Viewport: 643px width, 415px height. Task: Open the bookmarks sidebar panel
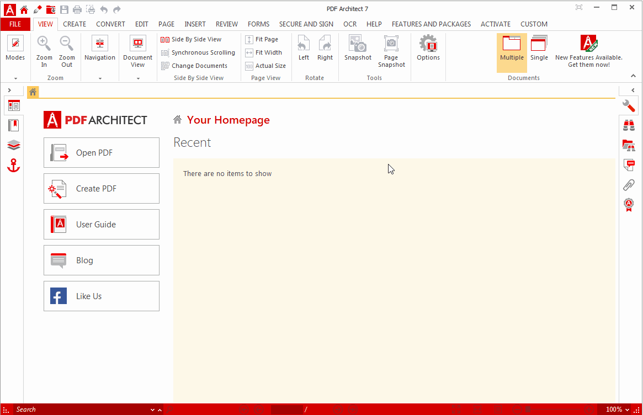[x=14, y=125]
